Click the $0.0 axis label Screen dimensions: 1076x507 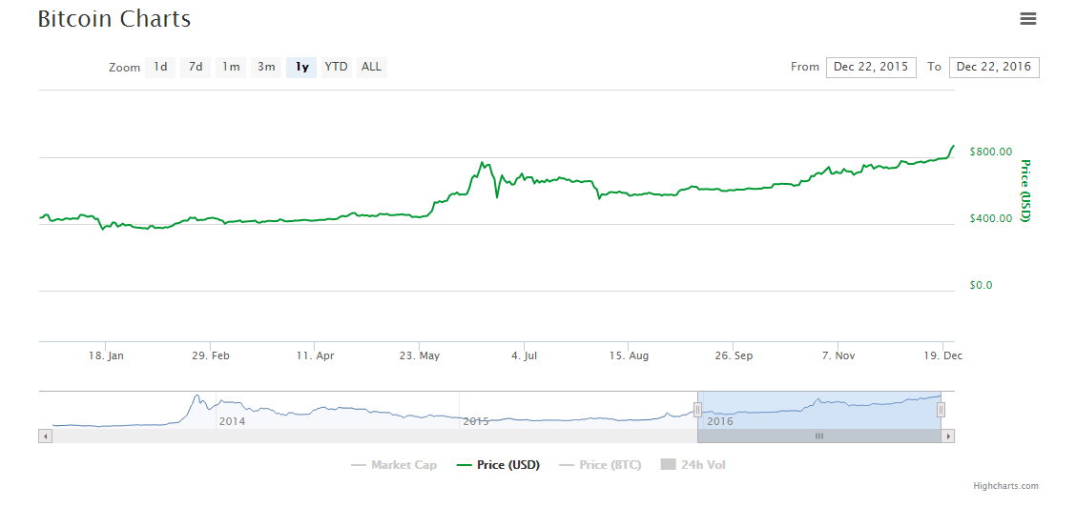click(x=981, y=285)
